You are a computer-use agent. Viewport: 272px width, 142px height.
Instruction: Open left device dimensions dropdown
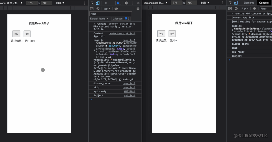(x=11, y=3)
